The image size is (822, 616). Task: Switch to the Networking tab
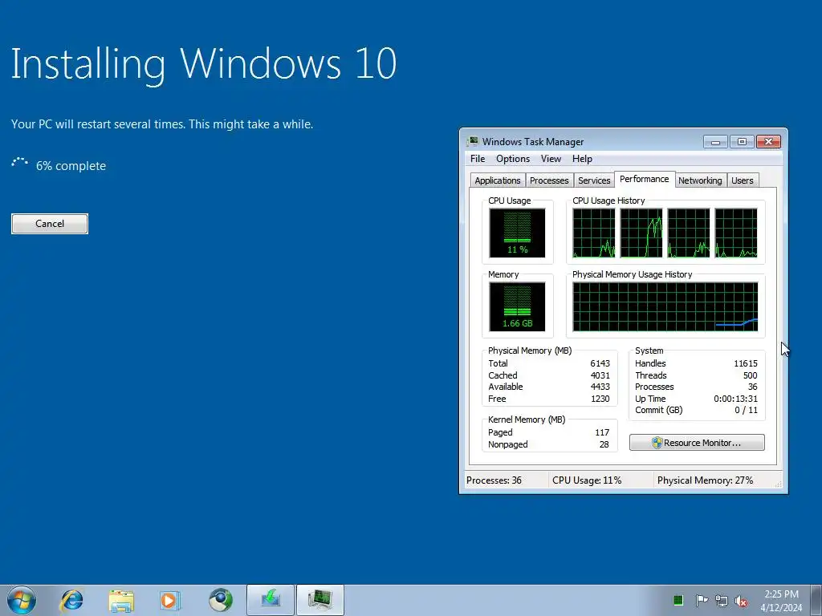coord(700,180)
